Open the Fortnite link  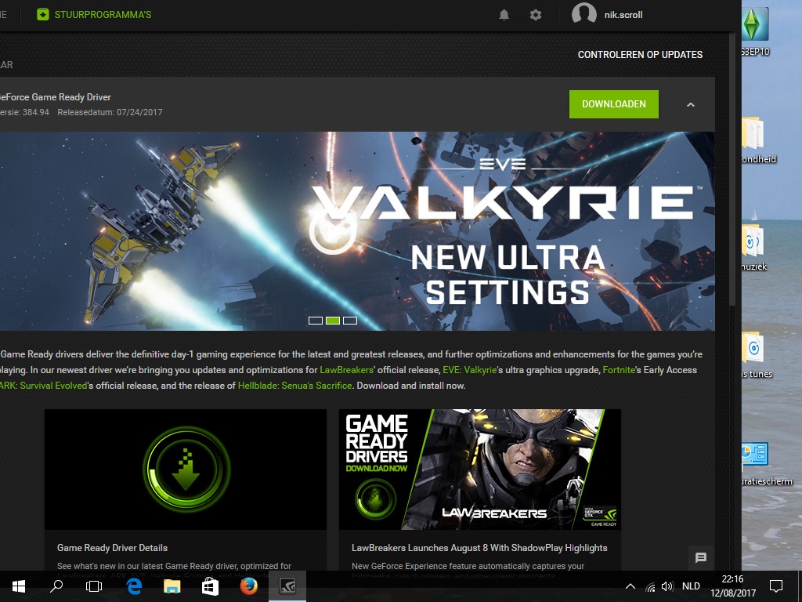coord(619,370)
